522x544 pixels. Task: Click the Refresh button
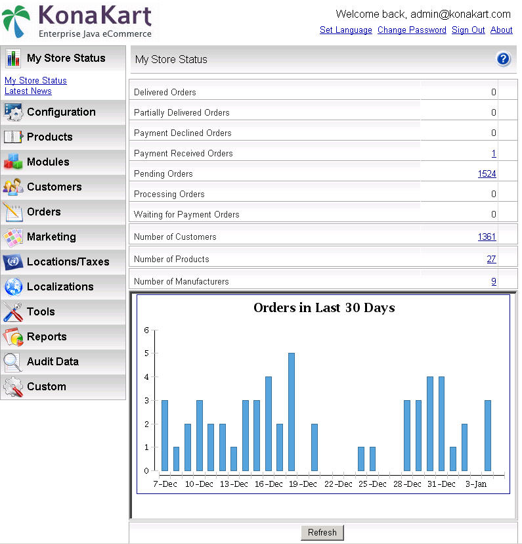322,533
